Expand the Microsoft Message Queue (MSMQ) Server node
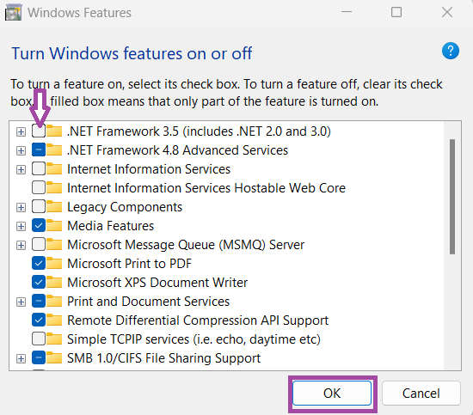Image resolution: width=473 pixels, height=415 pixels. [x=21, y=245]
